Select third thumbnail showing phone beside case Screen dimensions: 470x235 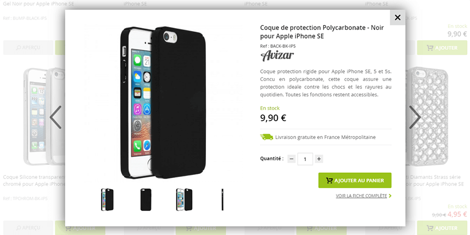[x=184, y=199]
